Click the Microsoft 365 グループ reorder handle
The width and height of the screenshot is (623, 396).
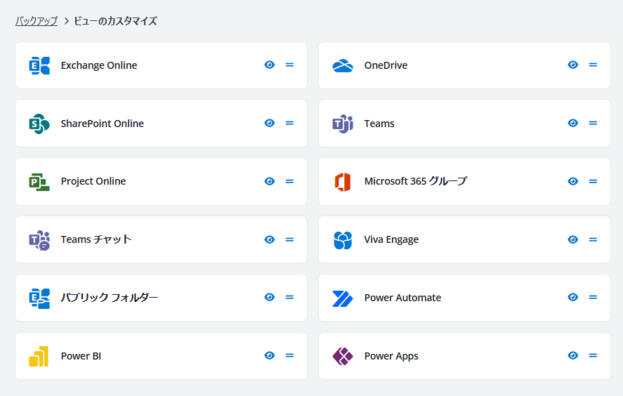tap(593, 181)
